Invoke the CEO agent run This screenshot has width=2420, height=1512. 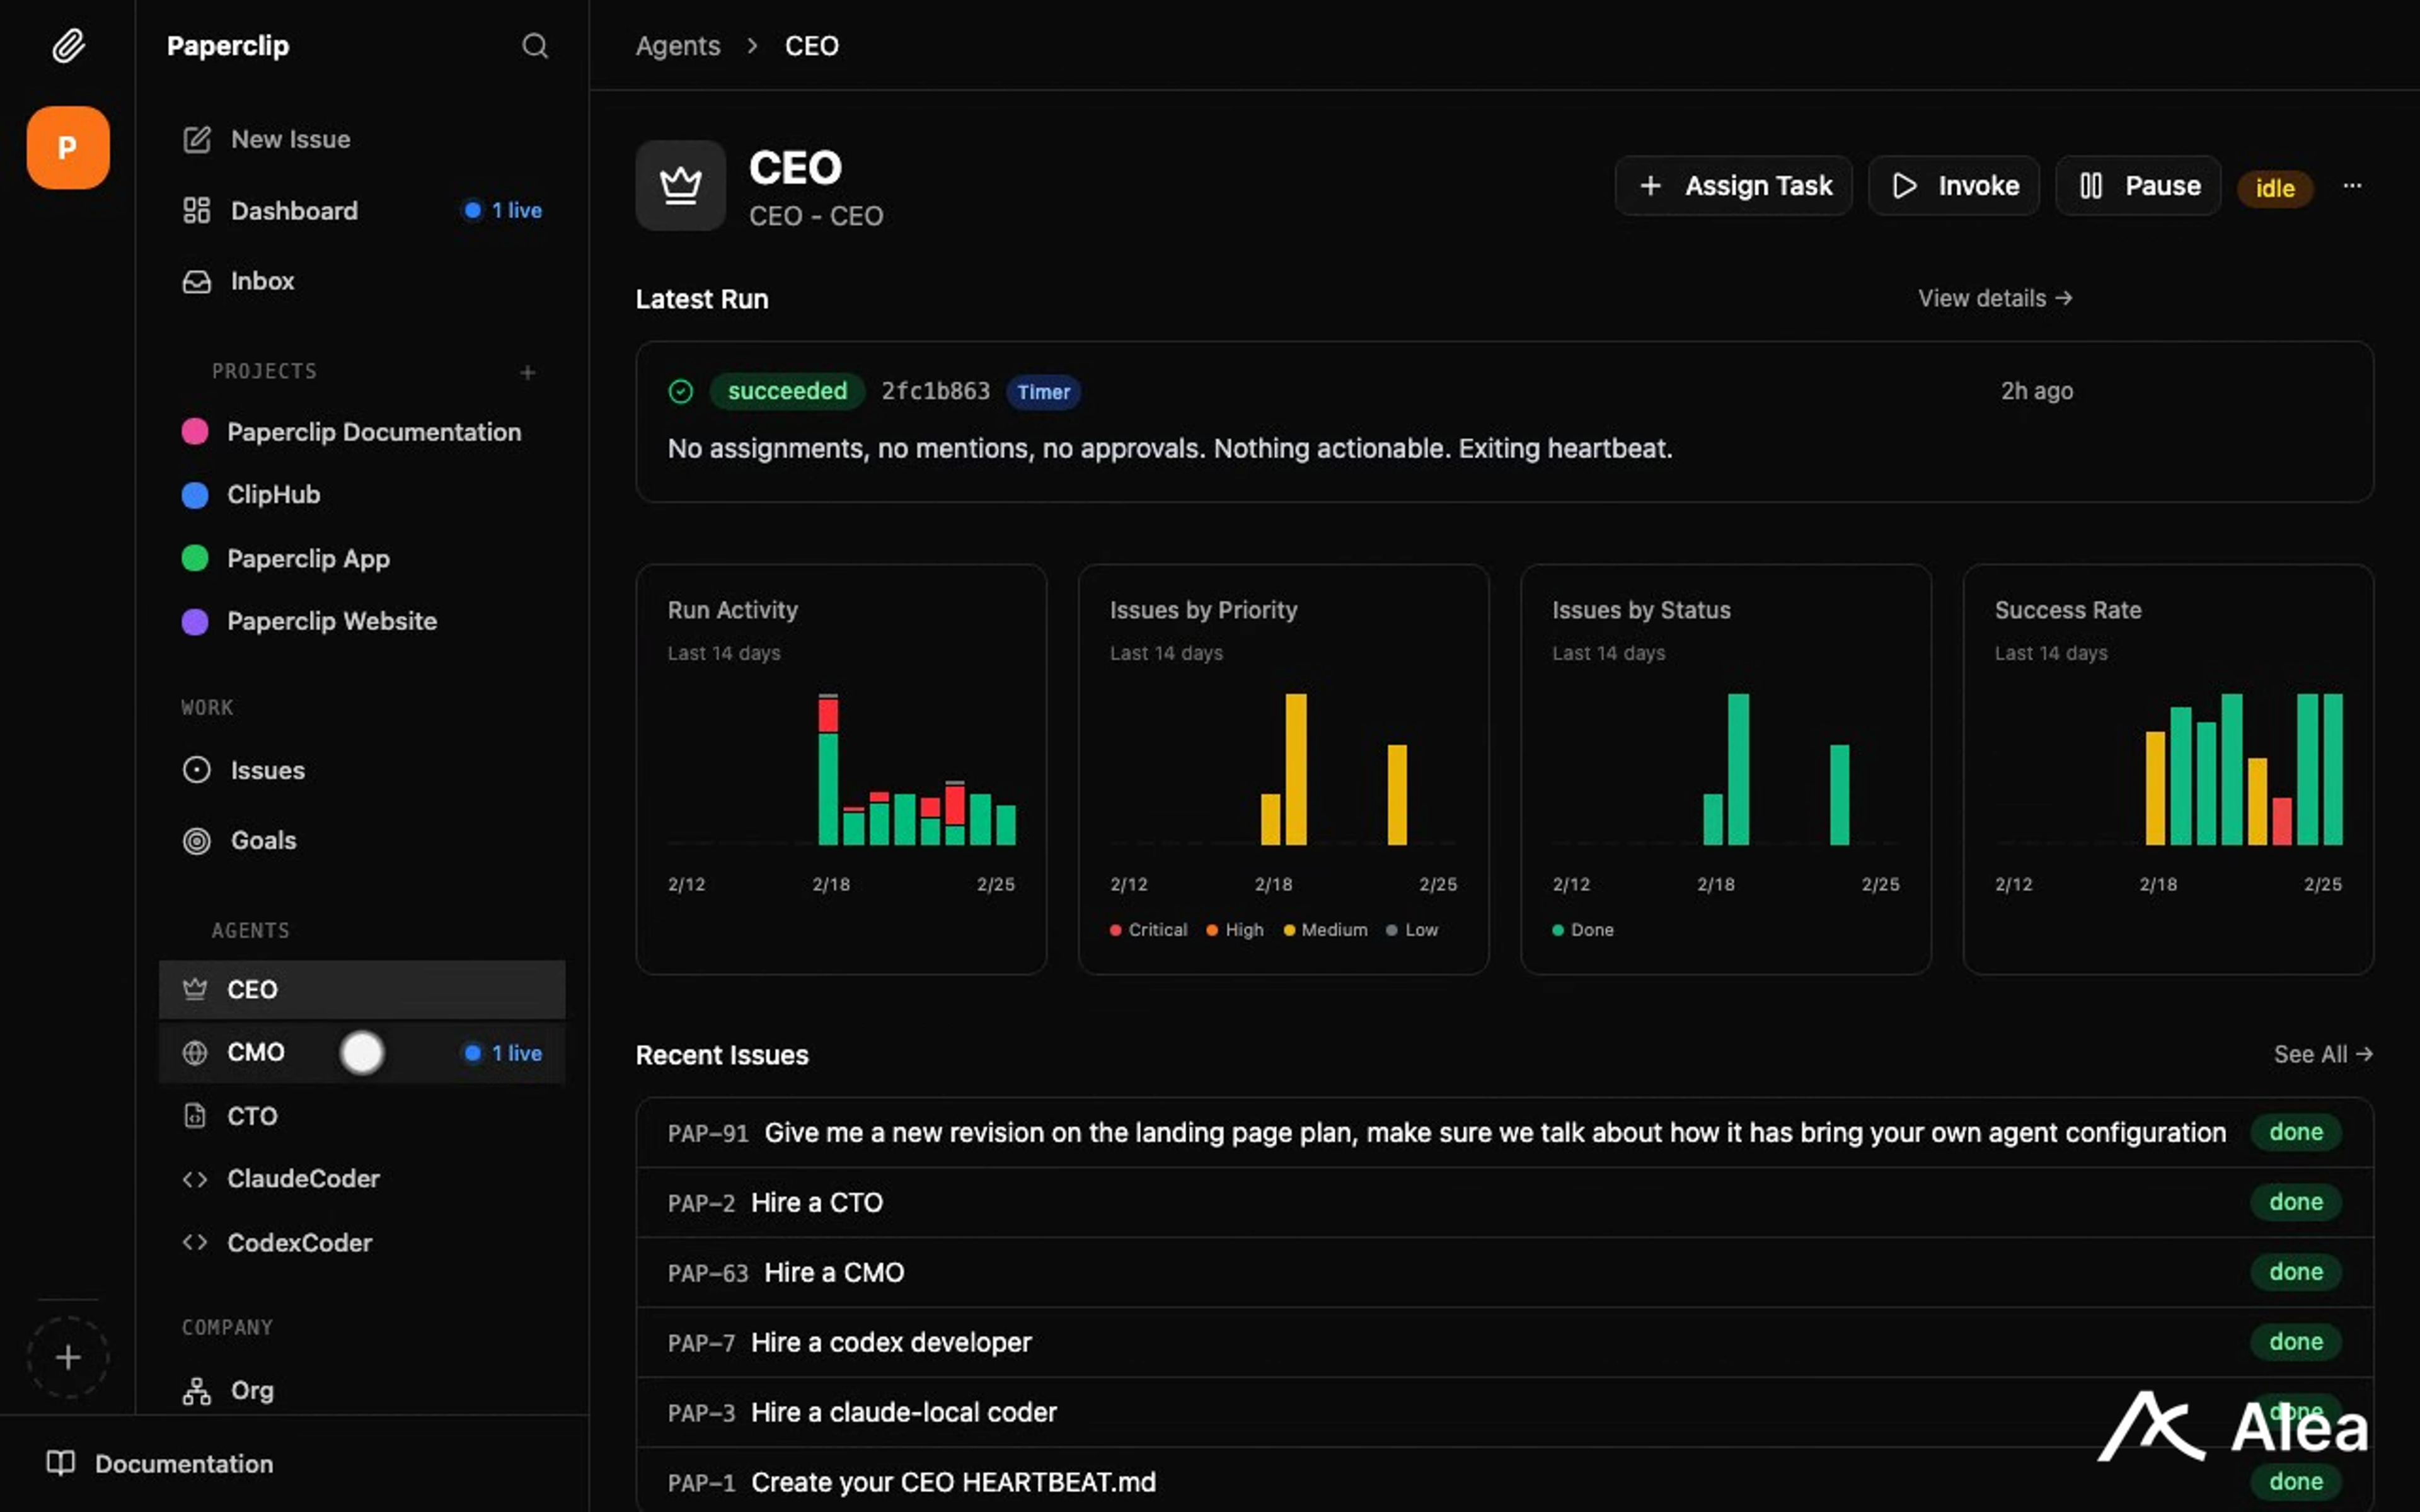1953,186
